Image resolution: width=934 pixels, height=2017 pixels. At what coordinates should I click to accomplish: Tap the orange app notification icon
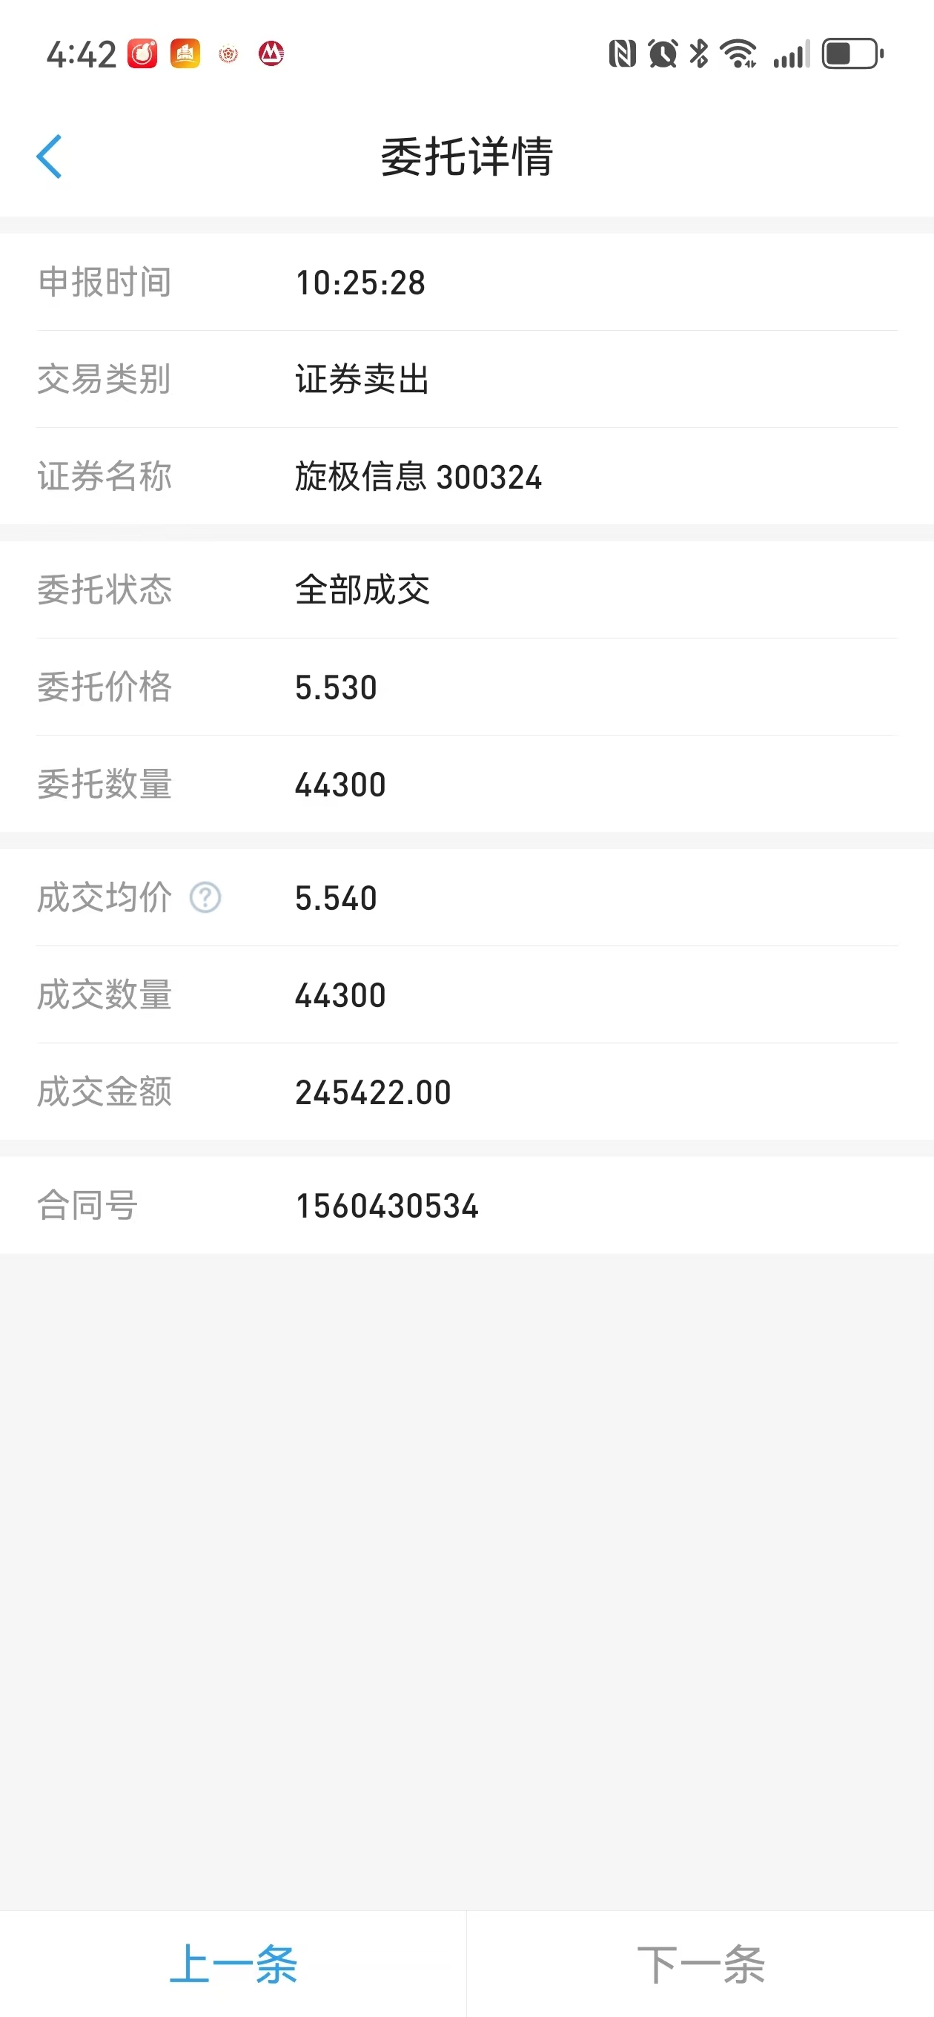point(185,54)
